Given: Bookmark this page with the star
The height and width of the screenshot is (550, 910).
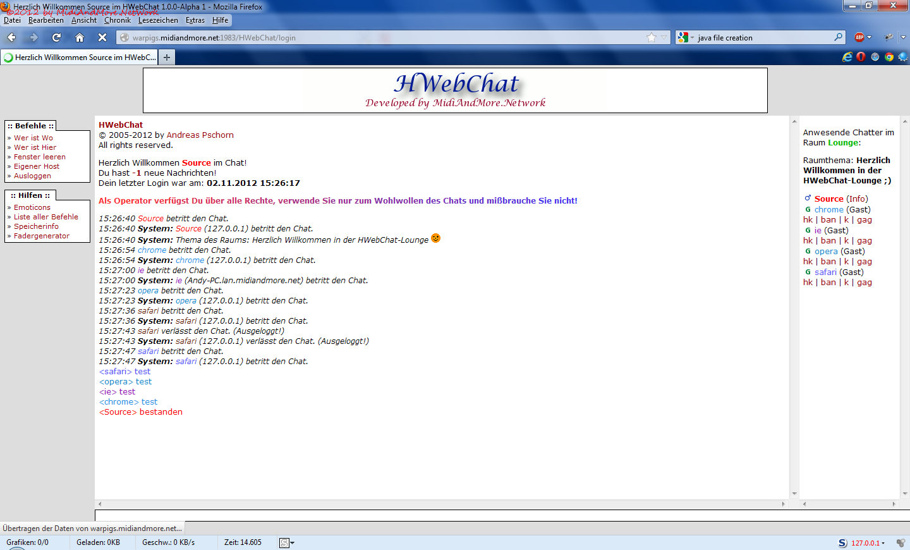Looking at the screenshot, I should [x=652, y=37].
